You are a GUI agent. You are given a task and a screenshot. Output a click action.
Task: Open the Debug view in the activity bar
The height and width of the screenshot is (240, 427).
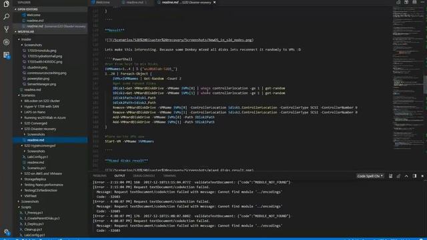point(6,42)
